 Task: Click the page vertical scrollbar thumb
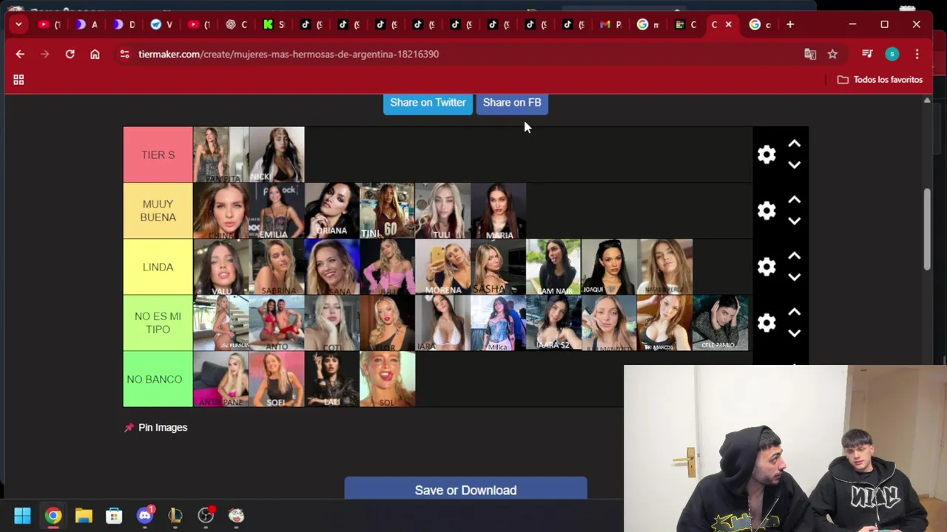coord(927,230)
